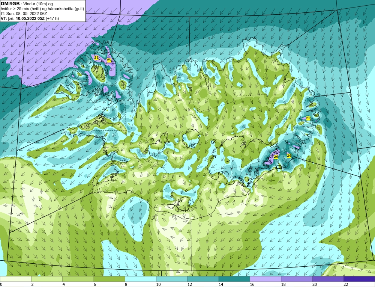Click the legend scale number 18
375x287 pixels.
tap(283, 284)
